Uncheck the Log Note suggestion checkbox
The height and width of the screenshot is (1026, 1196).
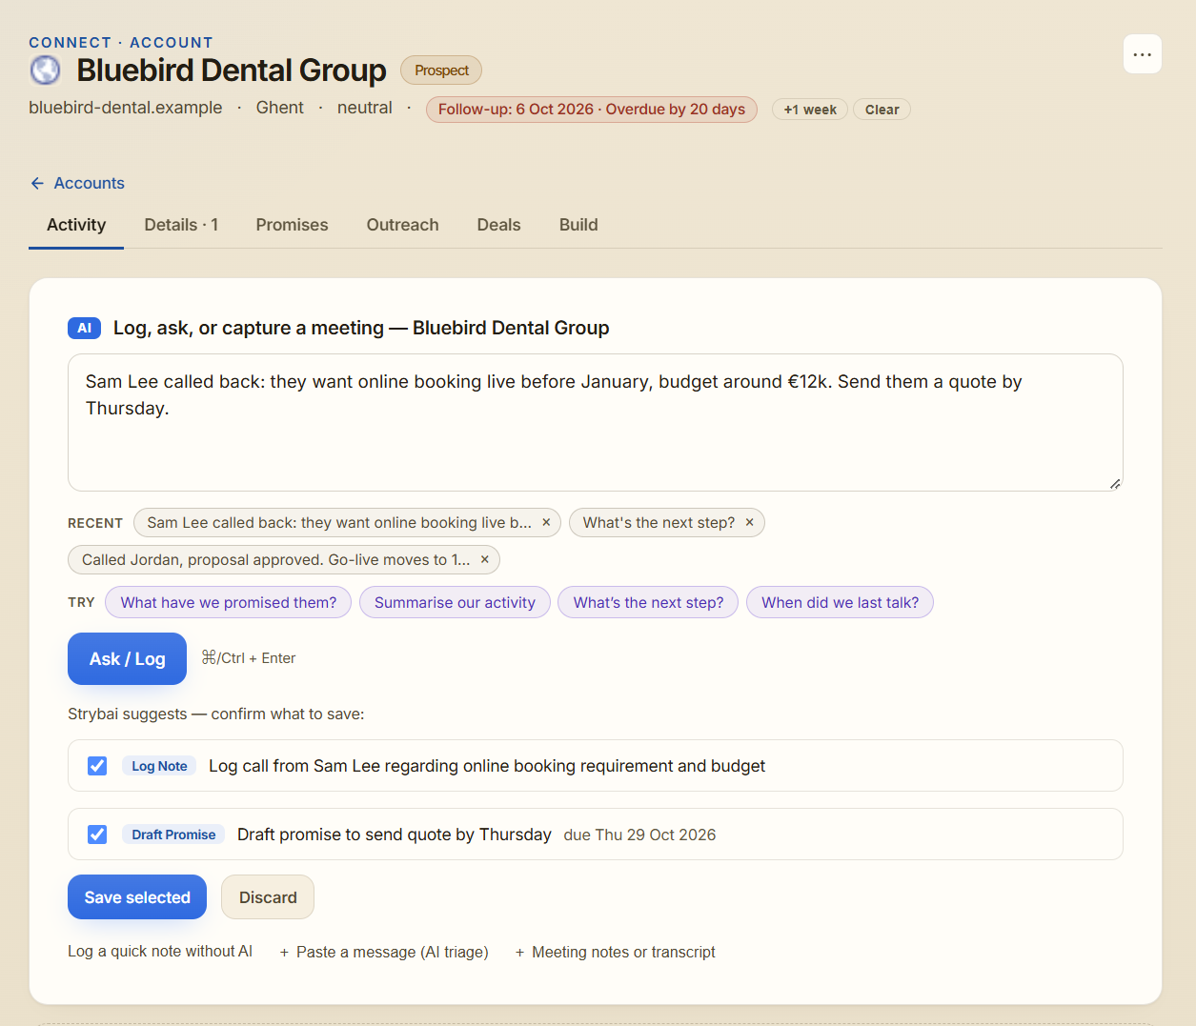pyautogui.click(x=97, y=766)
